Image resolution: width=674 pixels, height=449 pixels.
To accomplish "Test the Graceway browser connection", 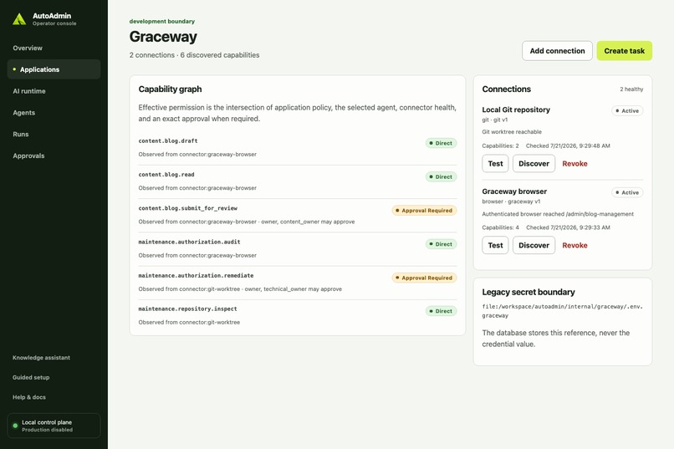I will click(495, 245).
